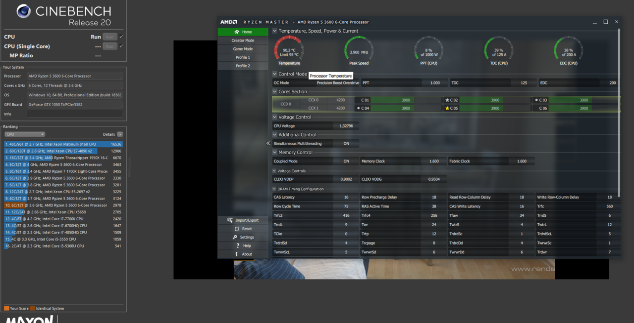Open the Home tab in Ryzen Master
Image resolution: width=634 pixels, height=323 pixels.
(243, 32)
